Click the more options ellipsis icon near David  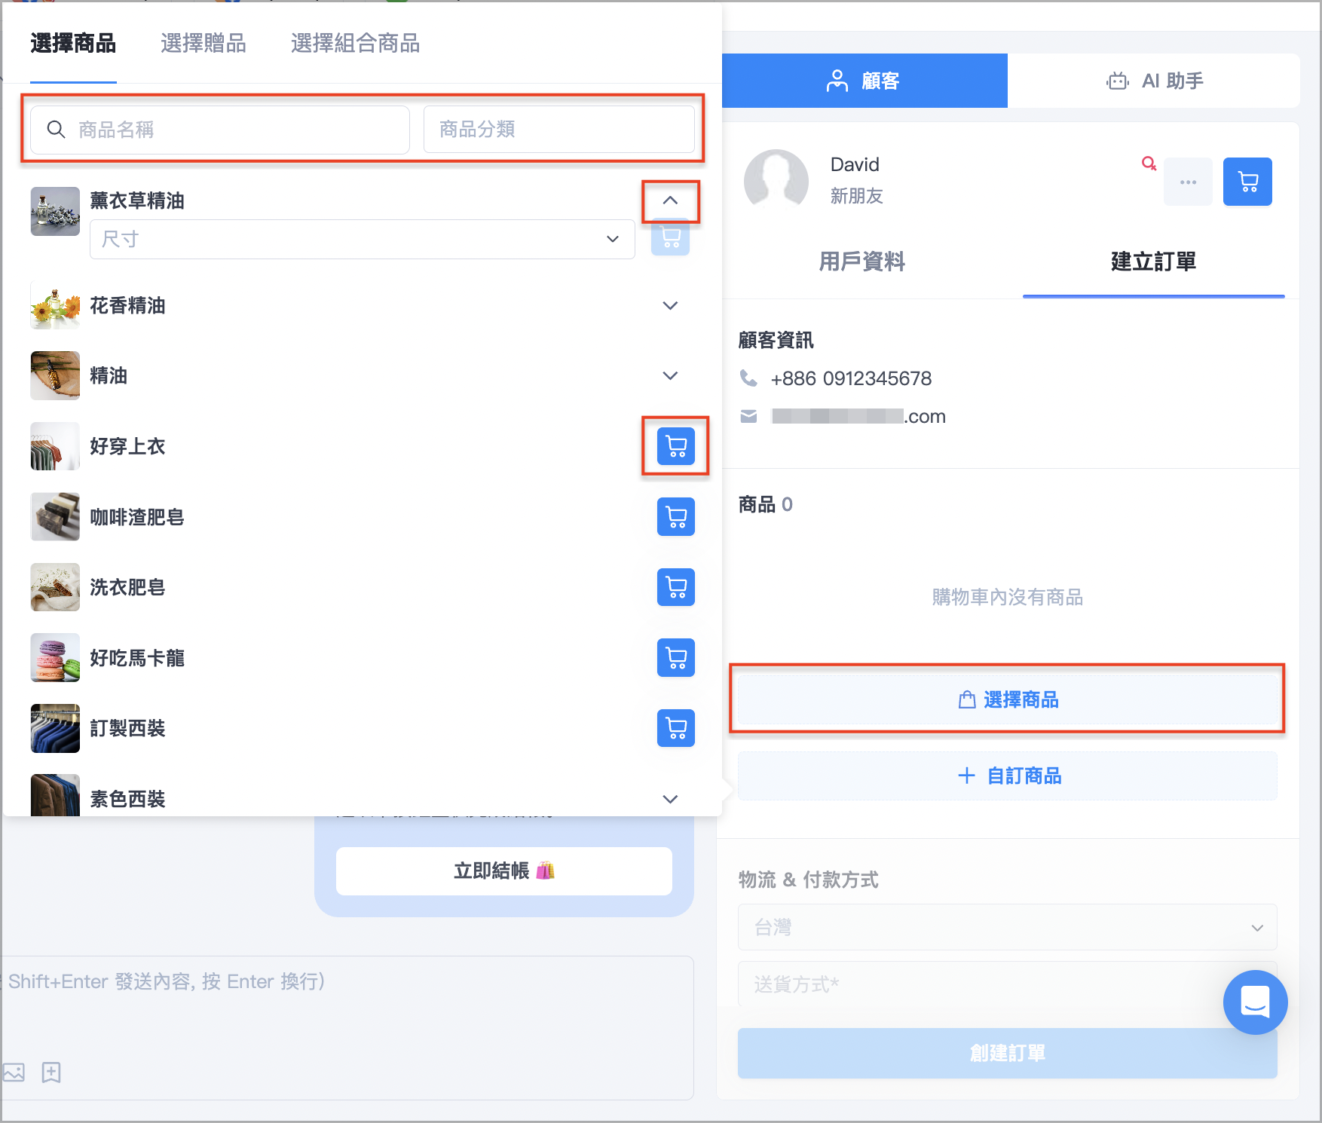coord(1189,182)
